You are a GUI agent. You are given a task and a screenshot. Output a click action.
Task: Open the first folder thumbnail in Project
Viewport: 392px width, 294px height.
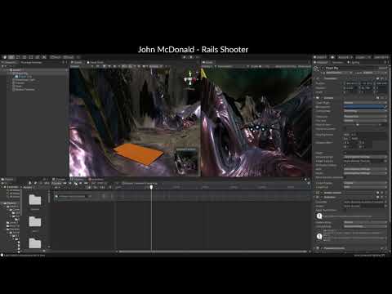[x=35, y=200]
